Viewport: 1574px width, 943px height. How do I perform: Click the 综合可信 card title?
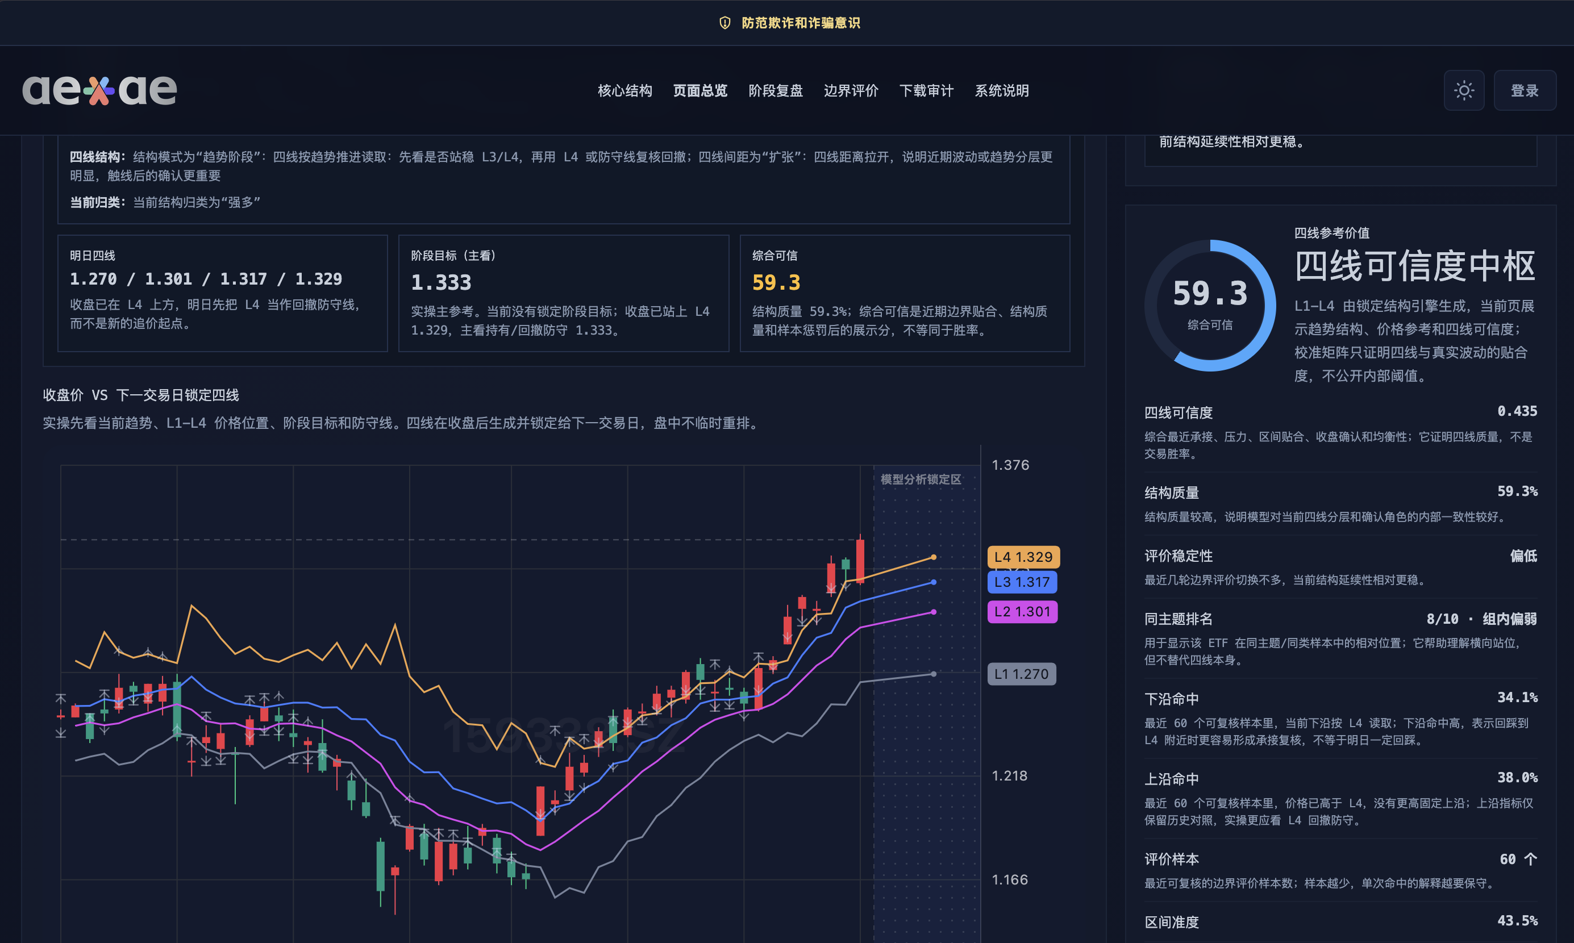point(774,256)
